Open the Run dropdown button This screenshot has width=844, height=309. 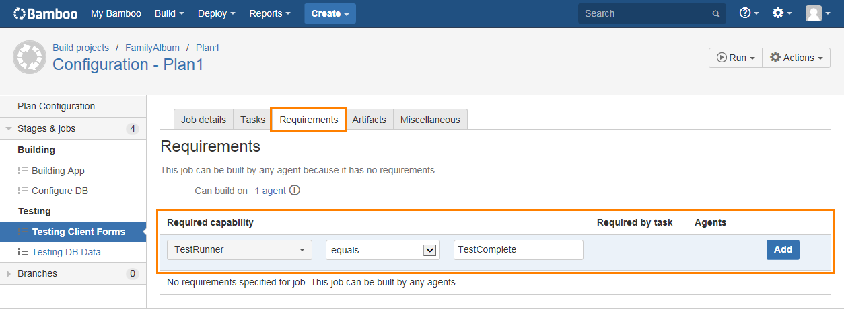735,58
